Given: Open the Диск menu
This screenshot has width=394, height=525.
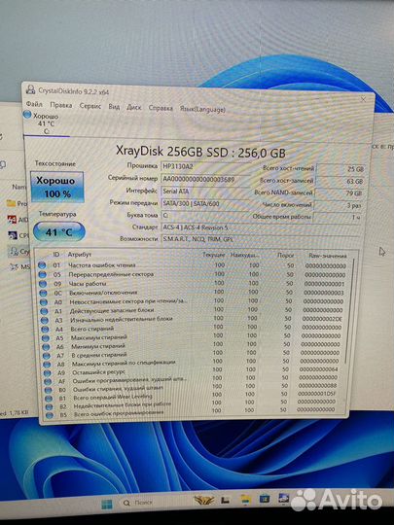Looking at the screenshot, I should [134, 108].
